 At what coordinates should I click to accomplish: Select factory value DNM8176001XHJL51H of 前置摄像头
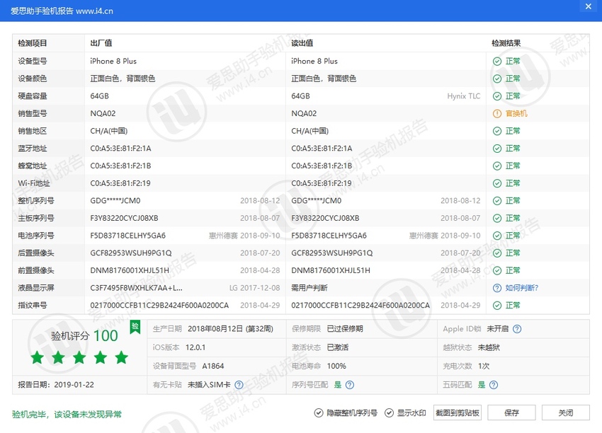click(x=130, y=270)
